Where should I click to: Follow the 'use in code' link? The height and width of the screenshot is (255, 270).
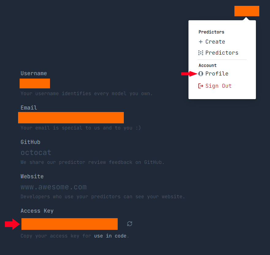click(110, 236)
